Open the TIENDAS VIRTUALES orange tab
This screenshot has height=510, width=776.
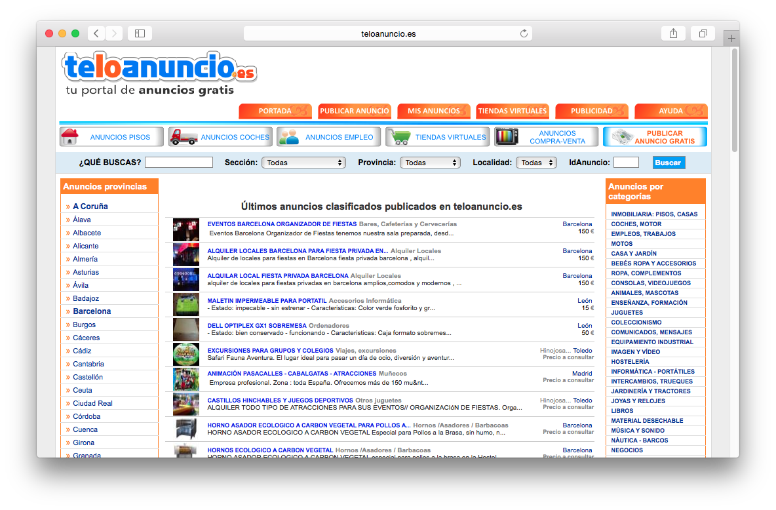pos(513,111)
